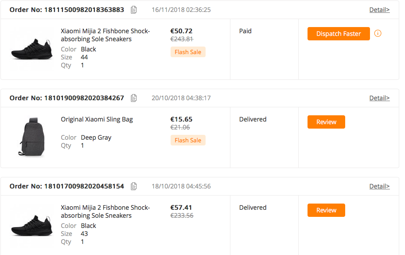
Task: Open size 43 sneakers product image
Action: pyautogui.click(x=31, y=225)
